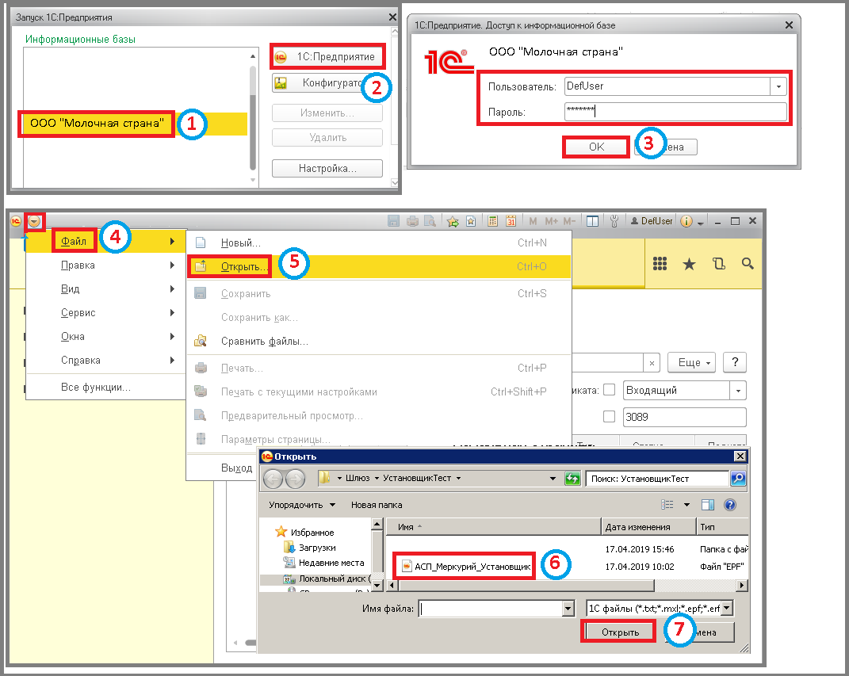Viewport: 849px width, 676px height.
Task: Open the Входящий dropdown list
Action: 737,390
